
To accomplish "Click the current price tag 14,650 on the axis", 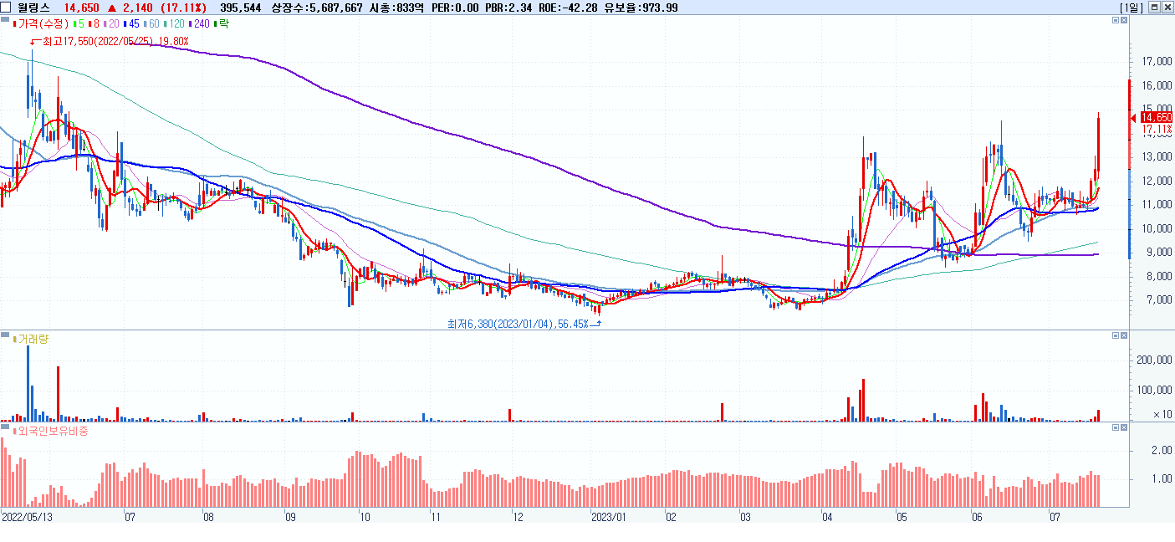I will pyautogui.click(x=1157, y=118).
